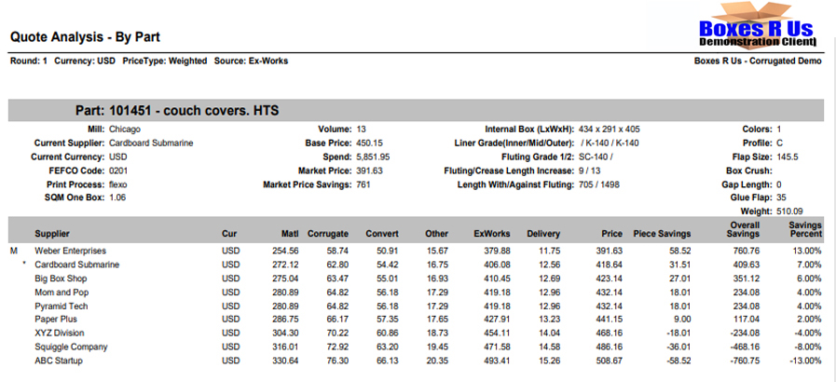Click the Supplier column header
The height and width of the screenshot is (382, 836).
coord(52,233)
